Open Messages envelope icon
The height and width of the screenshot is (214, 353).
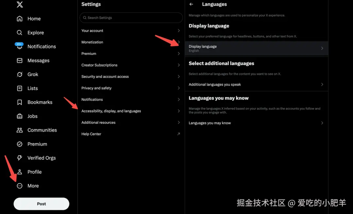tap(20, 61)
